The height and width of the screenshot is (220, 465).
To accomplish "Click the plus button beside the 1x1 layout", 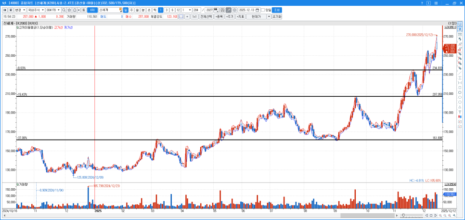I will [x=187, y=16].
